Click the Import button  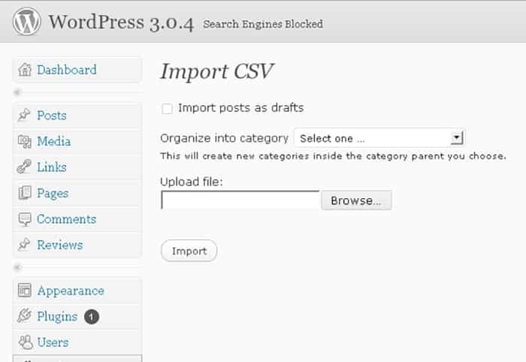(189, 251)
